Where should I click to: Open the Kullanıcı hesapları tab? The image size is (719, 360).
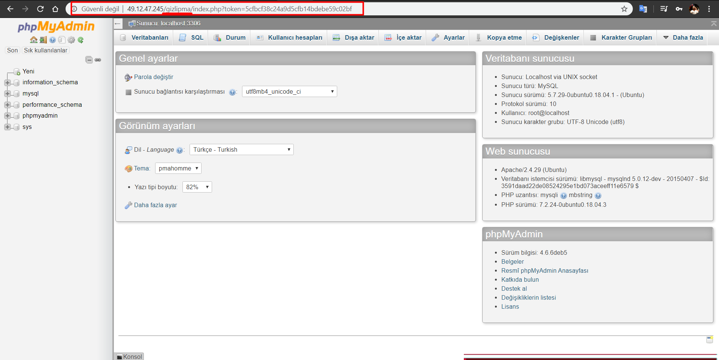click(x=289, y=37)
